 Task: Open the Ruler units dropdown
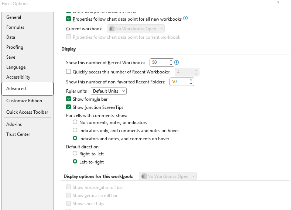pos(109,91)
